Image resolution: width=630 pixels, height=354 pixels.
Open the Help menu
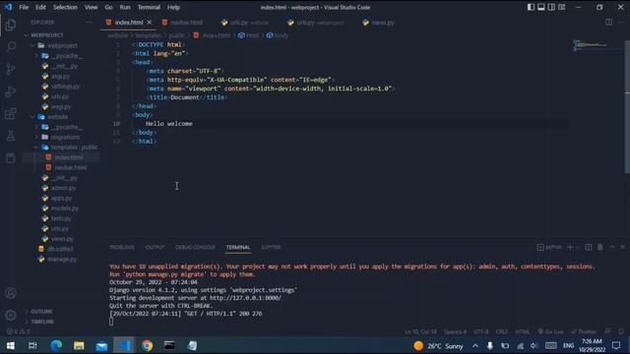173,7
